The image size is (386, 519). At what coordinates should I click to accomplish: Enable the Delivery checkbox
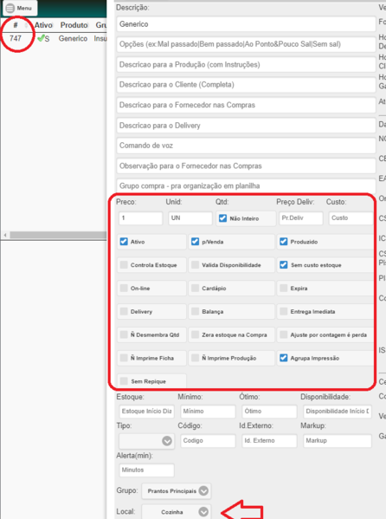pyautogui.click(x=124, y=311)
